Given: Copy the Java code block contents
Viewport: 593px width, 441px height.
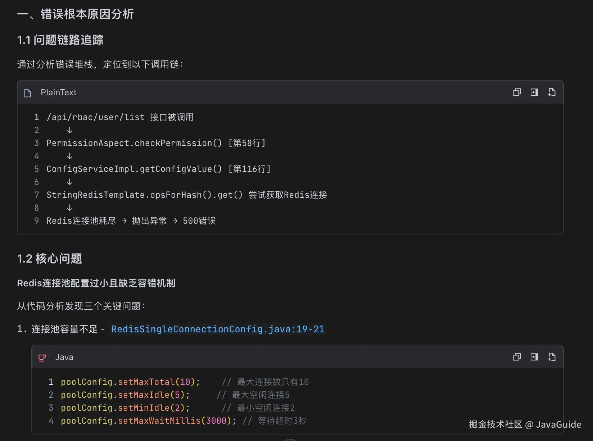Looking at the screenshot, I should click(517, 357).
